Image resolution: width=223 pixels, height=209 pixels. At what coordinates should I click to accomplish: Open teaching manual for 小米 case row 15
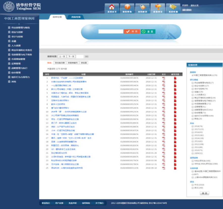[175, 130]
